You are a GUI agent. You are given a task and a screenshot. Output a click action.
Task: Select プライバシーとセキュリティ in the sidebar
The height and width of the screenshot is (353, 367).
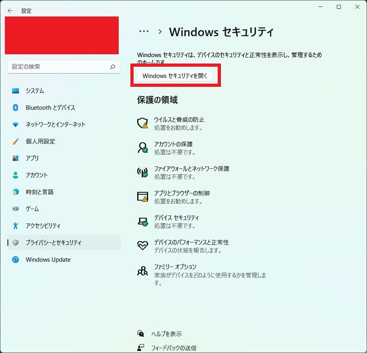tap(64, 242)
